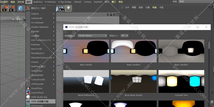
Task: Expand the TurbulenceFD submenu
Action: [41, 79]
